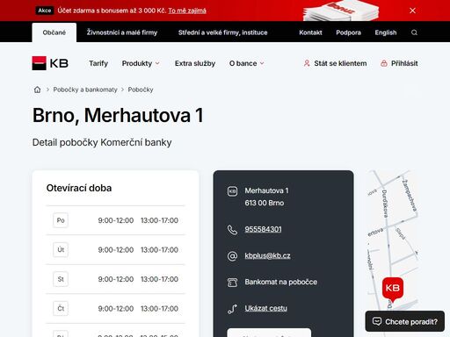Screen dimensions: 450x337
Task: Open the Tarify menu item
Action: (x=98, y=63)
